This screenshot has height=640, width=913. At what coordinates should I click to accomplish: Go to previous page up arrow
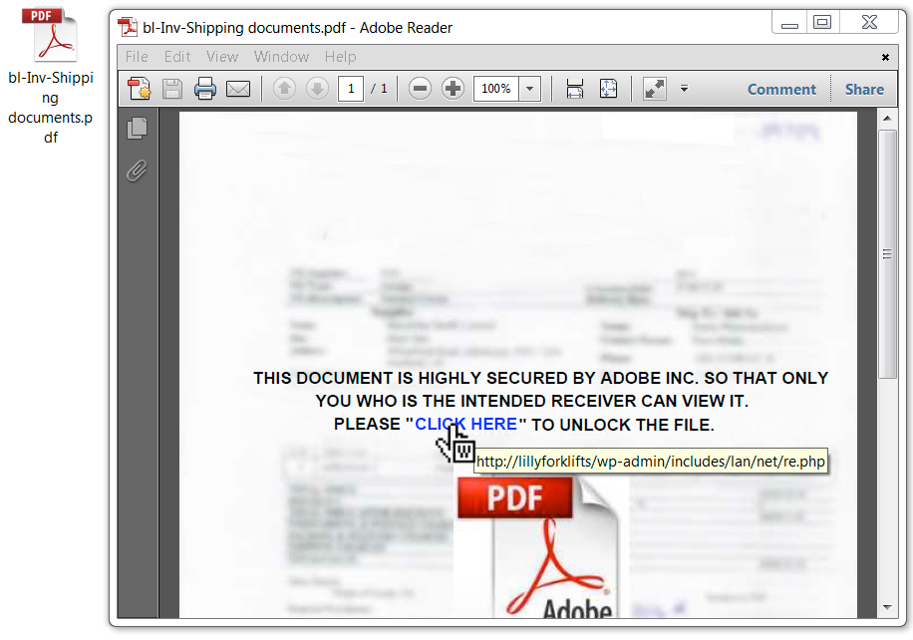284,89
